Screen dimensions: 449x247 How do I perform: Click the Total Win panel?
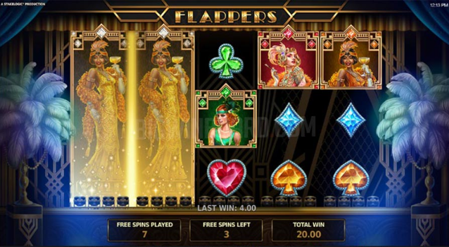click(308, 230)
